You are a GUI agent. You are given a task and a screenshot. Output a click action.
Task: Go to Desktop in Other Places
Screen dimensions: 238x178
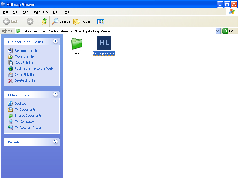pyautogui.click(x=20, y=104)
